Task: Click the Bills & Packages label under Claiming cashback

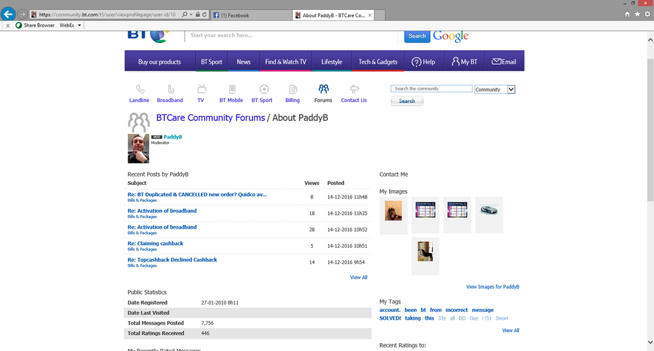Action: click(142, 250)
